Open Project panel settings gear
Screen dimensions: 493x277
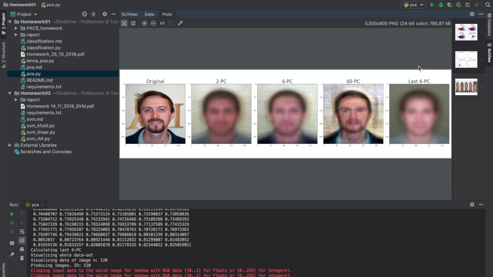pyautogui.click(x=104, y=14)
